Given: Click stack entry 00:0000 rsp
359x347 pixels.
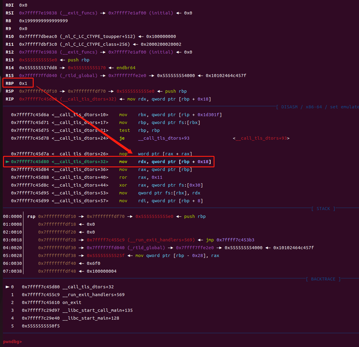Looking at the screenshot, I should click(105, 216).
